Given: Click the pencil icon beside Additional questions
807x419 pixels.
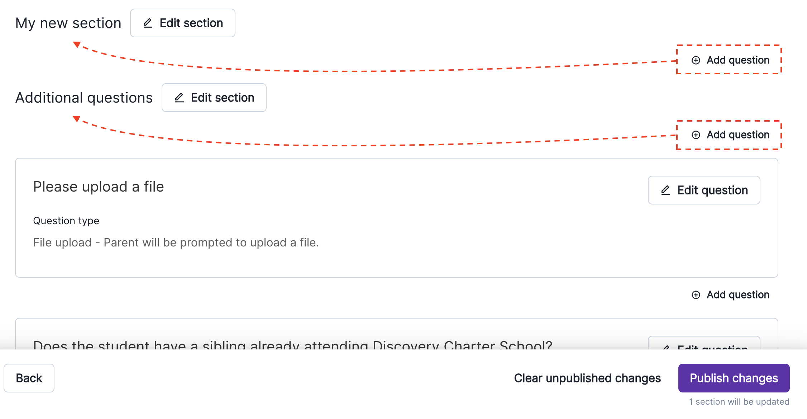Looking at the screenshot, I should coord(179,98).
